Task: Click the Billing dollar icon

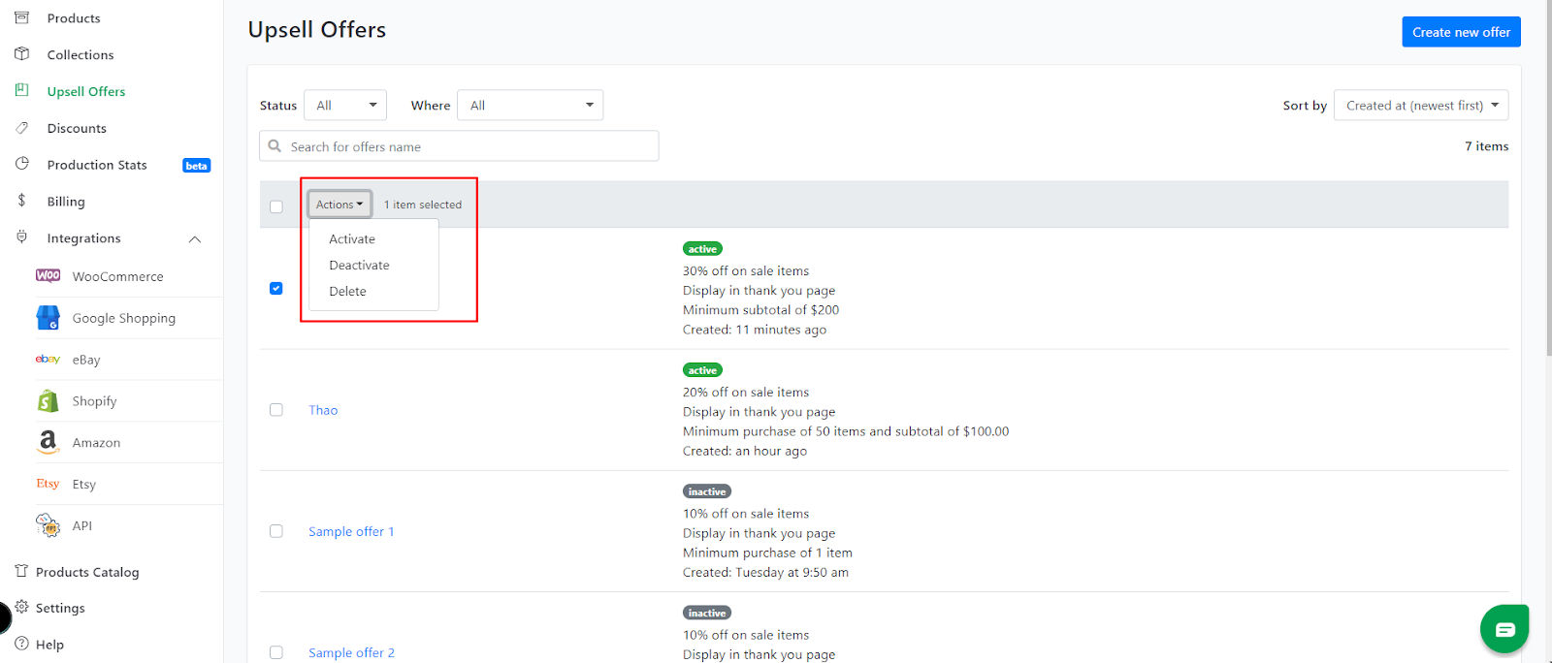Action: click(21, 201)
